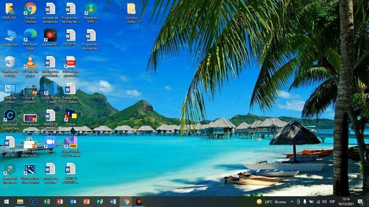Select 'TEMAS DE CAMPAÑA' Word document

[50, 120]
